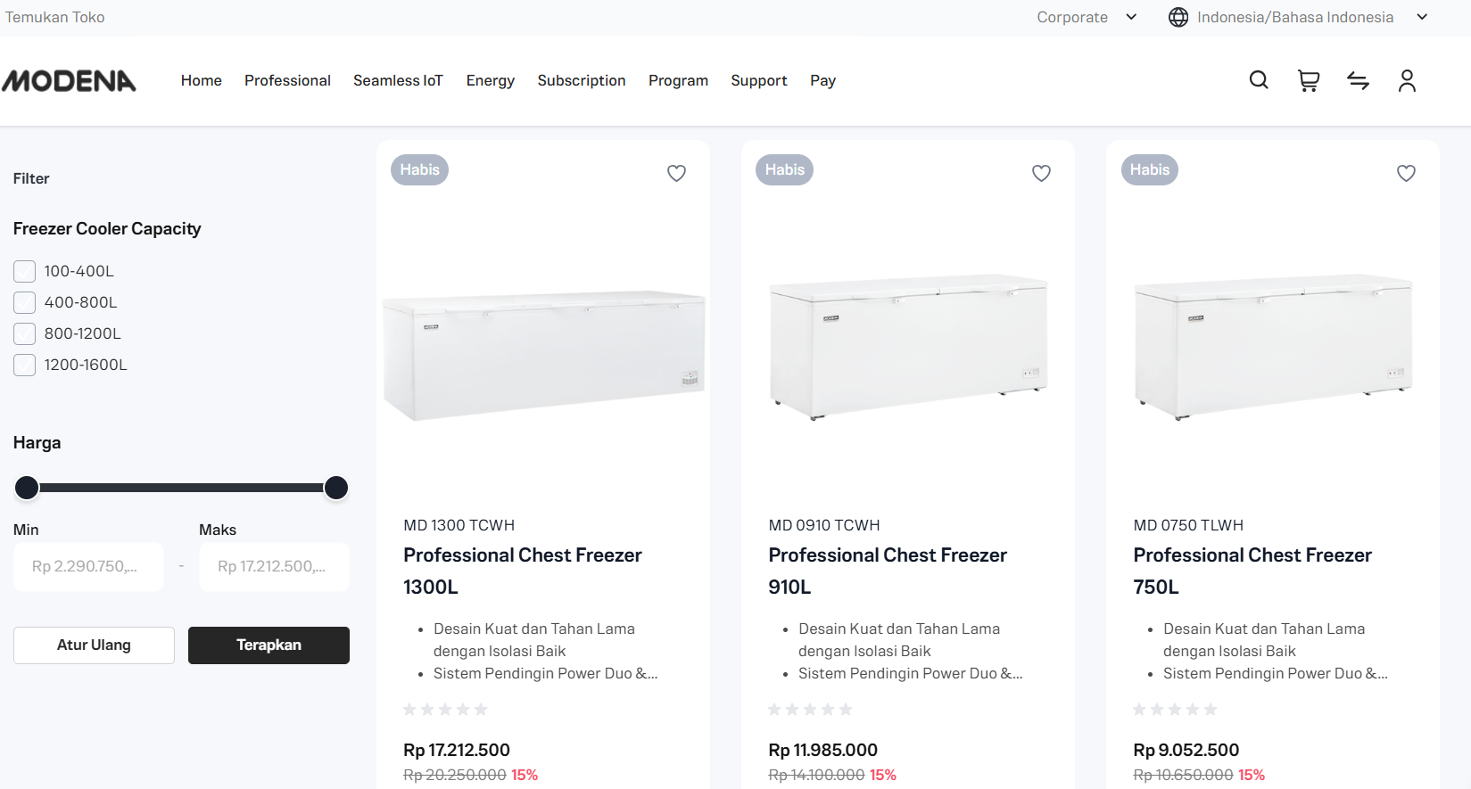Go to the Subscription menu item
Image resolution: width=1471 pixels, height=789 pixels.
tap(582, 80)
